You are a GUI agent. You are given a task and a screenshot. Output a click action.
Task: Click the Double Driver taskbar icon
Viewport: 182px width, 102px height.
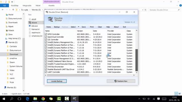pos(75,99)
